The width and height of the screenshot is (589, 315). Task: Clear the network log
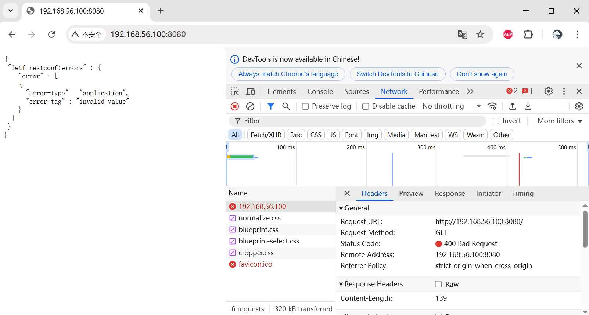pyautogui.click(x=250, y=106)
